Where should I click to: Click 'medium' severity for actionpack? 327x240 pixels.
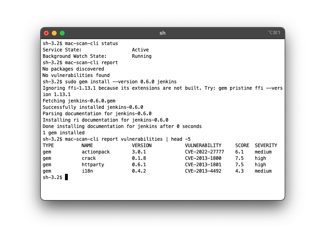point(263,152)
